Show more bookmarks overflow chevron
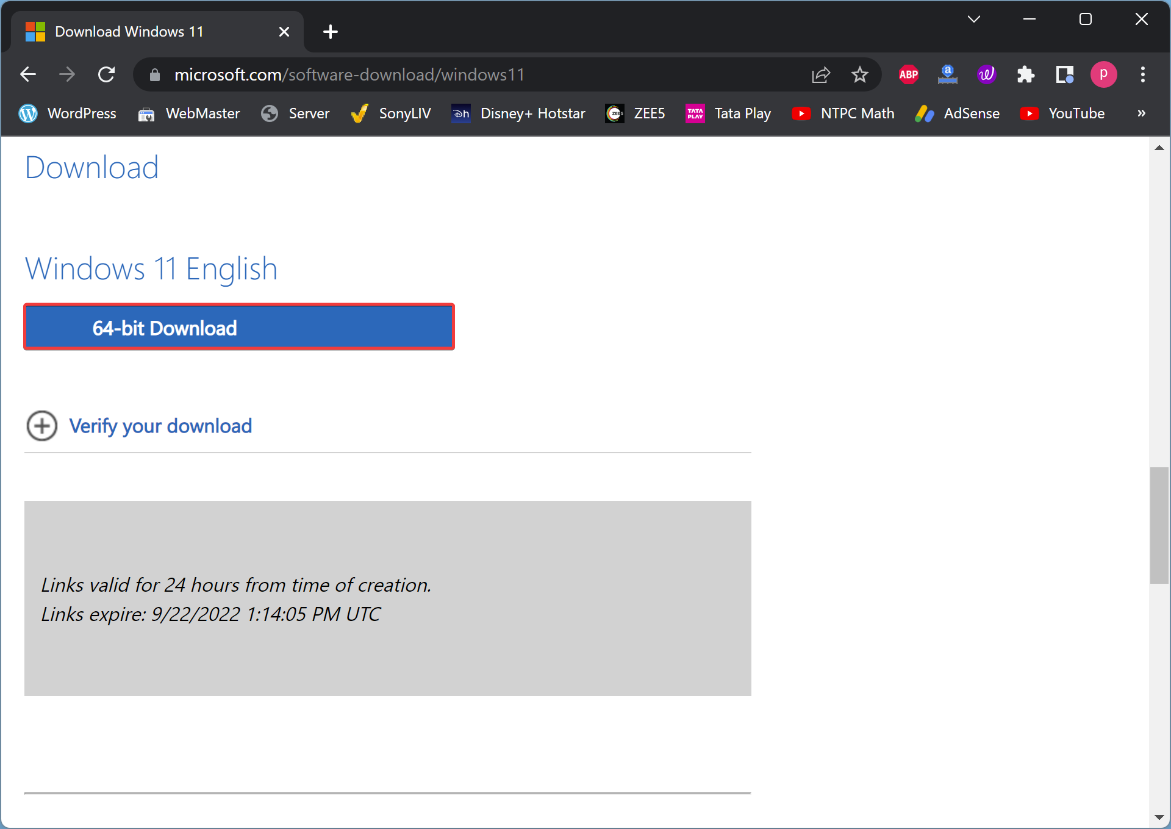 [1142, 113]
